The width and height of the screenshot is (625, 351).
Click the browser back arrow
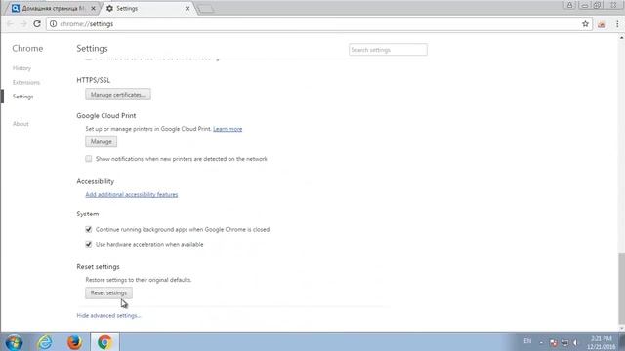coord(11,23)
